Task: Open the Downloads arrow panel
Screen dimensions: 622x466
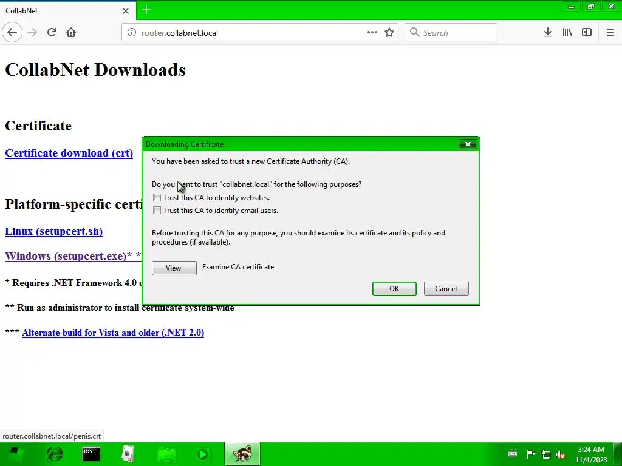Action: (x=548, y=33)
